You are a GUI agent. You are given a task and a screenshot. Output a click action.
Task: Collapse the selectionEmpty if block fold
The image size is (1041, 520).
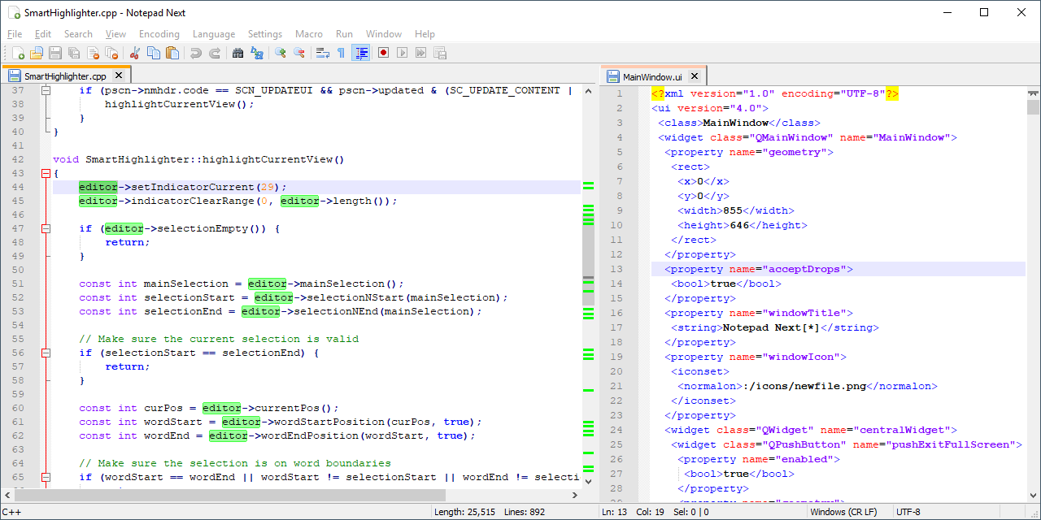(x=46, y=227)
